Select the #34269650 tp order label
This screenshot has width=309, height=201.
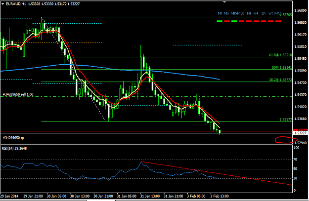tap(13, 138)
